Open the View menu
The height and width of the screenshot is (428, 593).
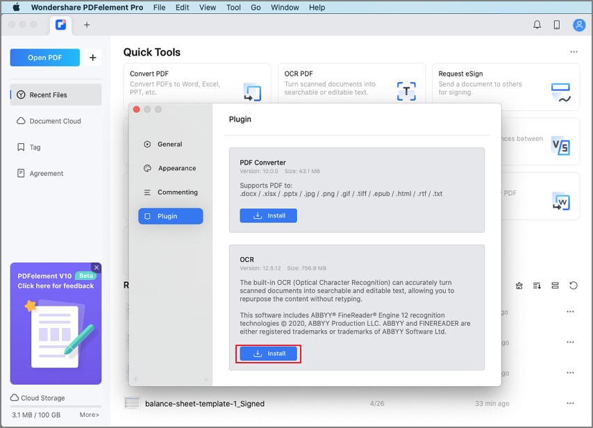click(x=208, y=7)
